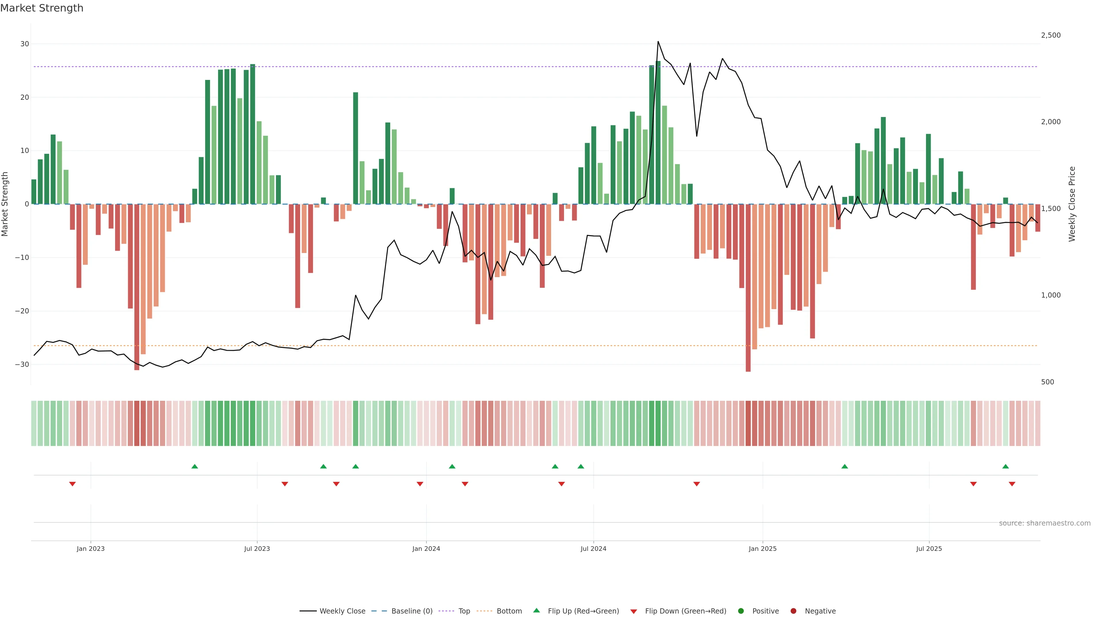Click the green Positive circle in legend

pos(741,611)
